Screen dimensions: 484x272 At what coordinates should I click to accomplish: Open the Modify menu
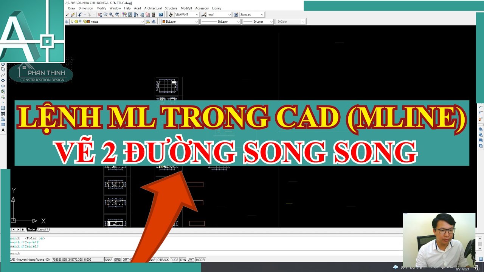[x=101, y=8]
